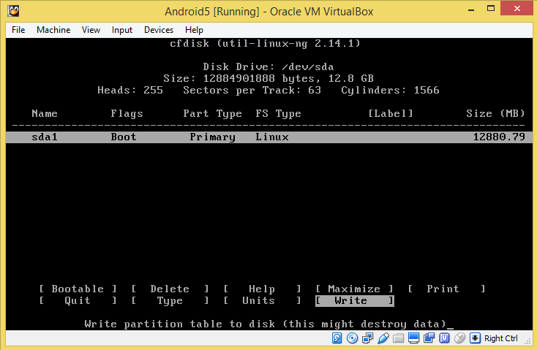The image size is (537, 350).
Task: Select the Quit option in cfdisk
Action: (78, 301)
